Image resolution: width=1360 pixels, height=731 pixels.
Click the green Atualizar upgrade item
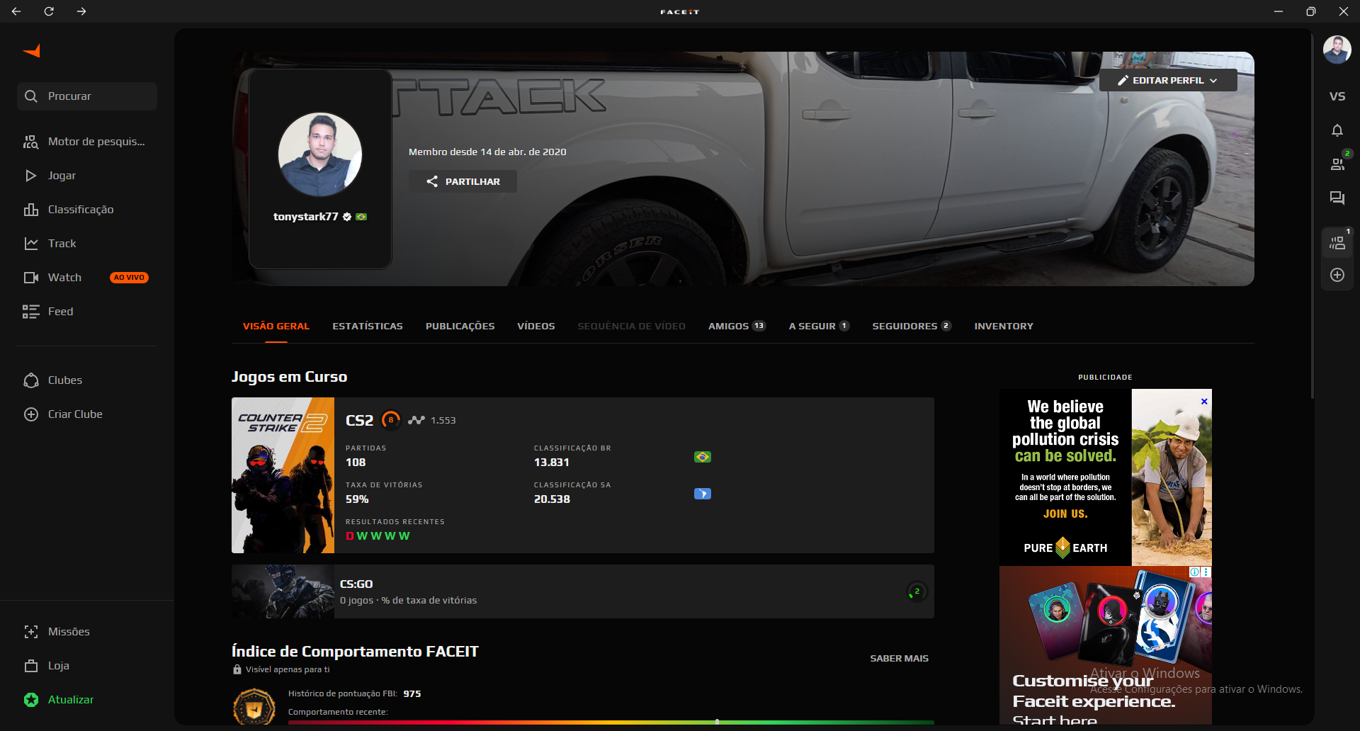(87, 700)
